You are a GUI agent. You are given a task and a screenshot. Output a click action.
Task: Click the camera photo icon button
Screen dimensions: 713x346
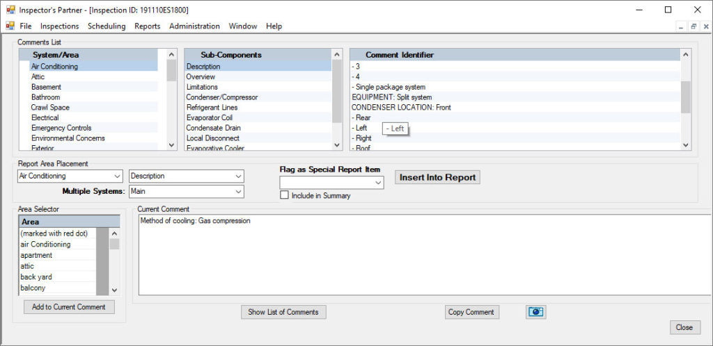(535, 312)
